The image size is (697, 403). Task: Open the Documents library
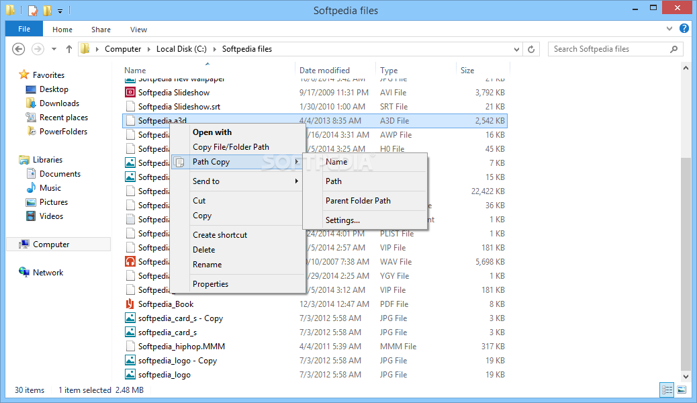[x=60, y=173]
